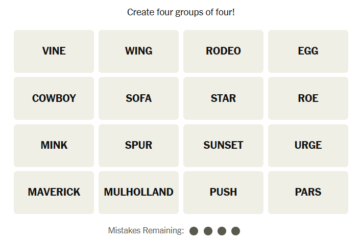Tap the MAVERICK tile
The width and height of the screenshot is (360, 242).
coord(54,192)
